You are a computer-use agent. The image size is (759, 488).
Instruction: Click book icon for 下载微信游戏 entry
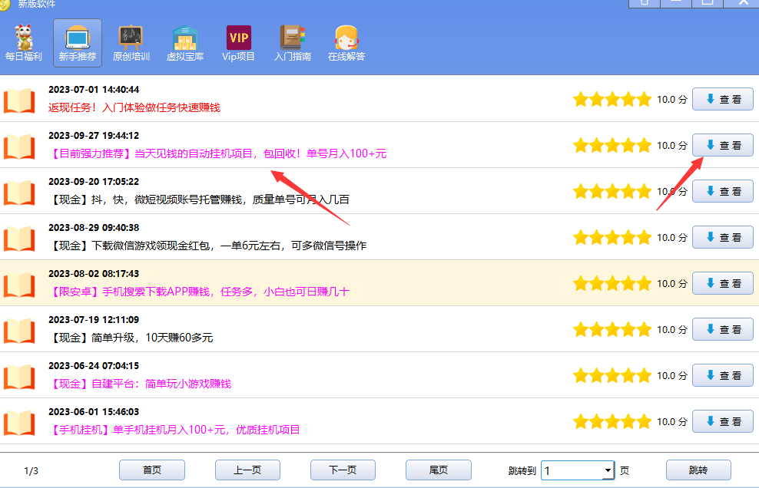(19, 239)
